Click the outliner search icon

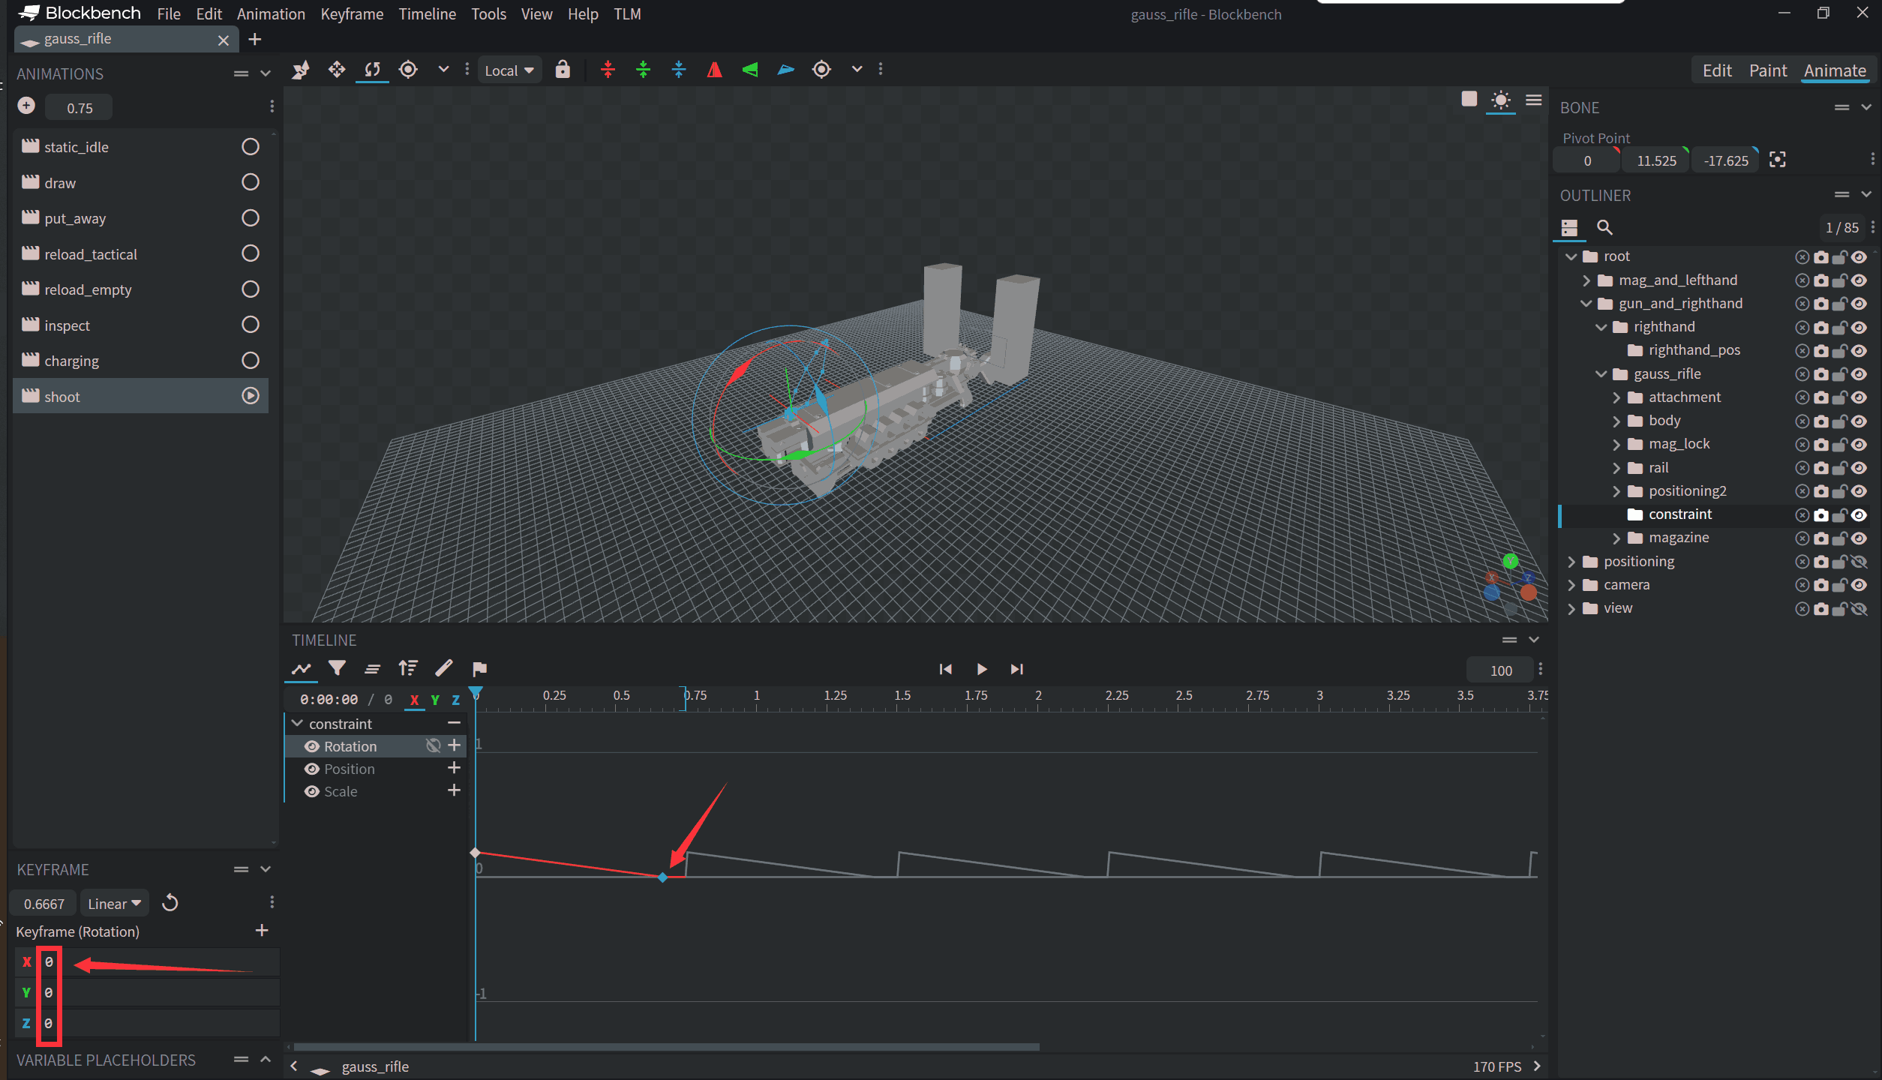click(1604, 227)
